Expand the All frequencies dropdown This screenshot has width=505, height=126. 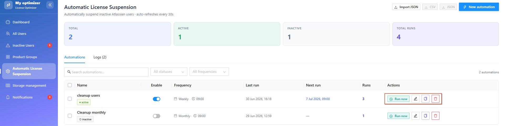click(209, 72)
